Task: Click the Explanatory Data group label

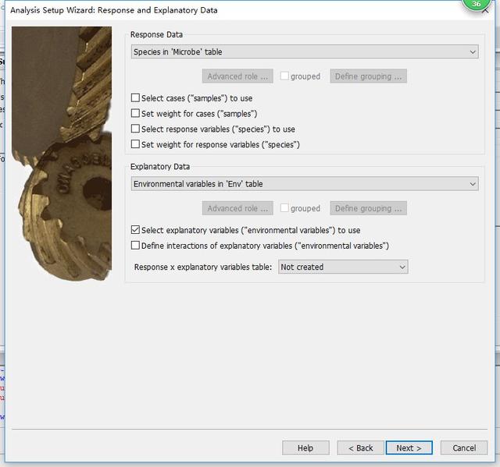Action: (160, 166)
